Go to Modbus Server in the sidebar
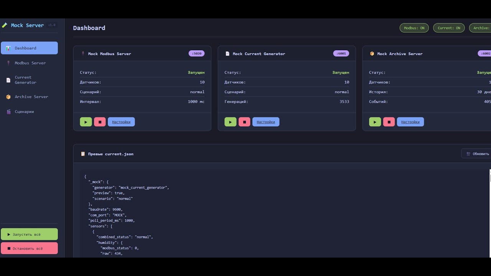This screenshot has height=276, width=491. click(x=29, y=63)
